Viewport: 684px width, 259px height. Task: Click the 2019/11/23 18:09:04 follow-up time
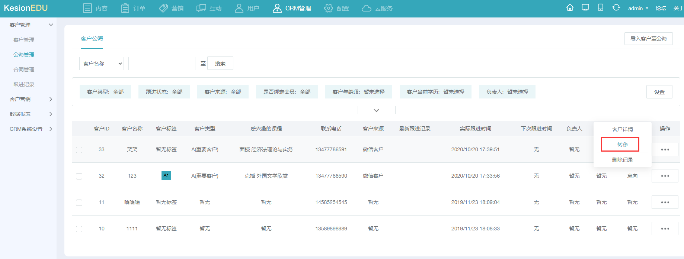pos(476,202)
